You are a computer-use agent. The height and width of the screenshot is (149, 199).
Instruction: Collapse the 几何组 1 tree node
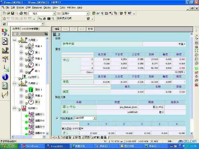pos(15,40)
